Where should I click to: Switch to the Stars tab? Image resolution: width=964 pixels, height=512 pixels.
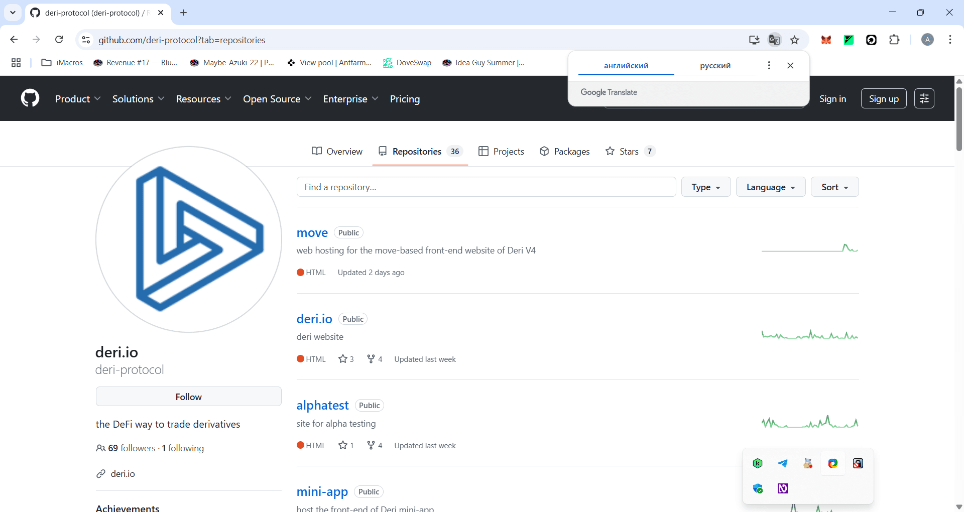[631, 151]
